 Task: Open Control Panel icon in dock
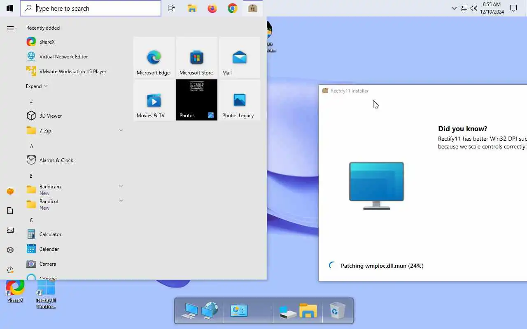(x=239, y=310)
